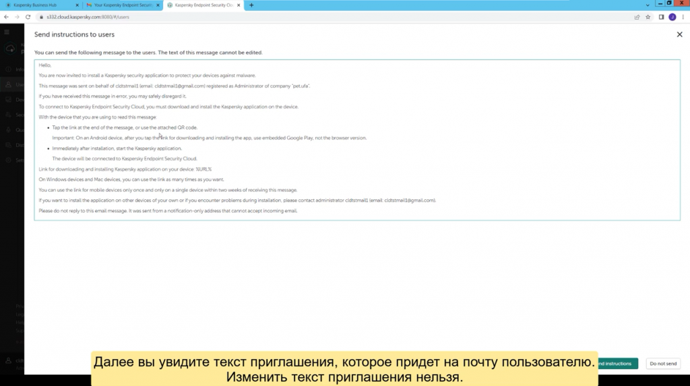Click the 'On Windows devices and Mac devices' line
Viewport: 690px width, 386px height.
[131, 180]
